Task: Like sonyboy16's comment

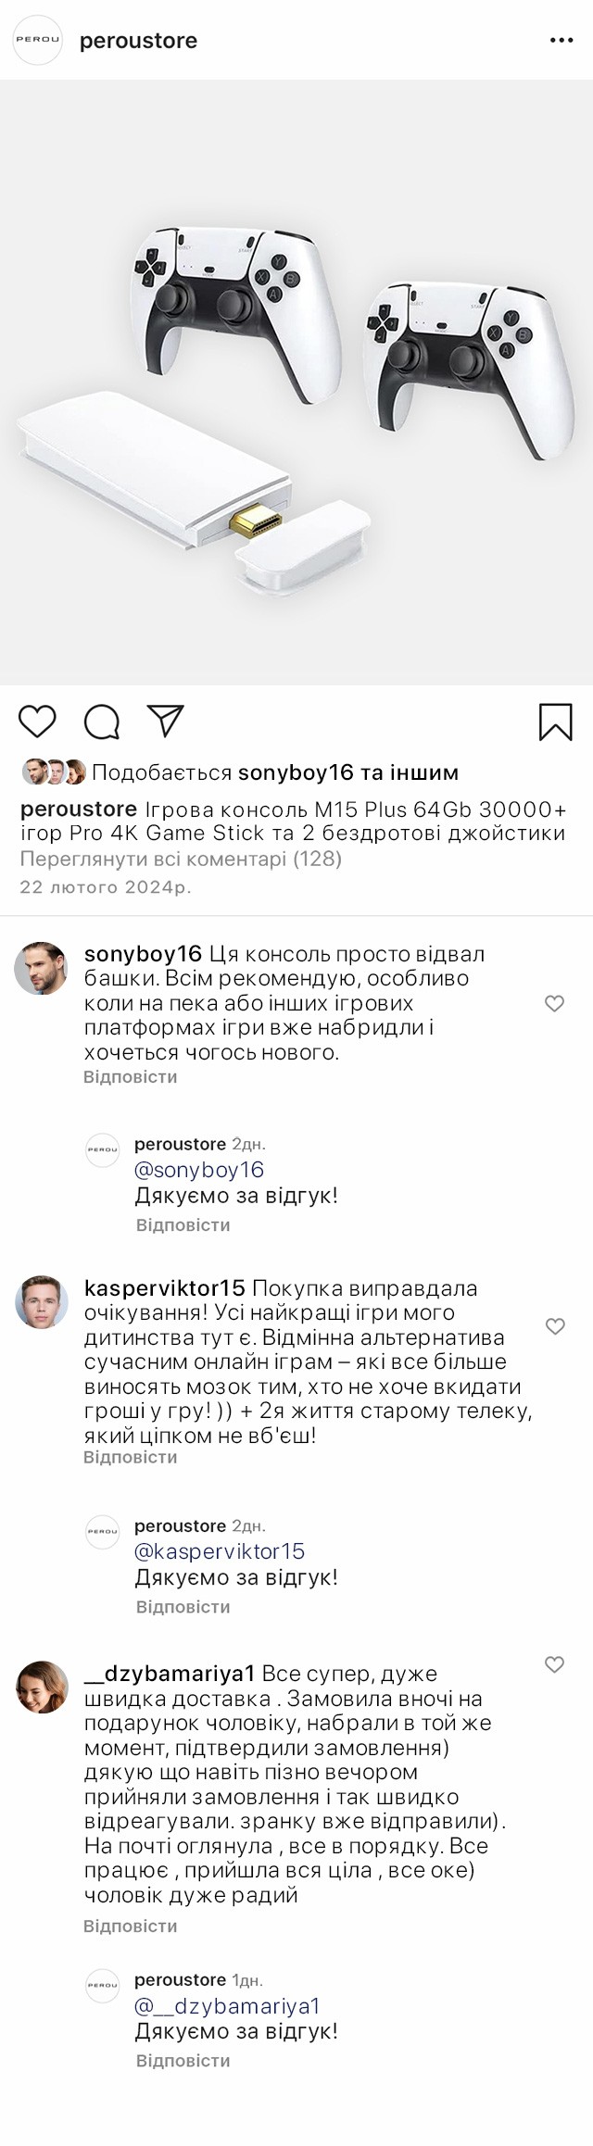Action: pos(554,1003)
